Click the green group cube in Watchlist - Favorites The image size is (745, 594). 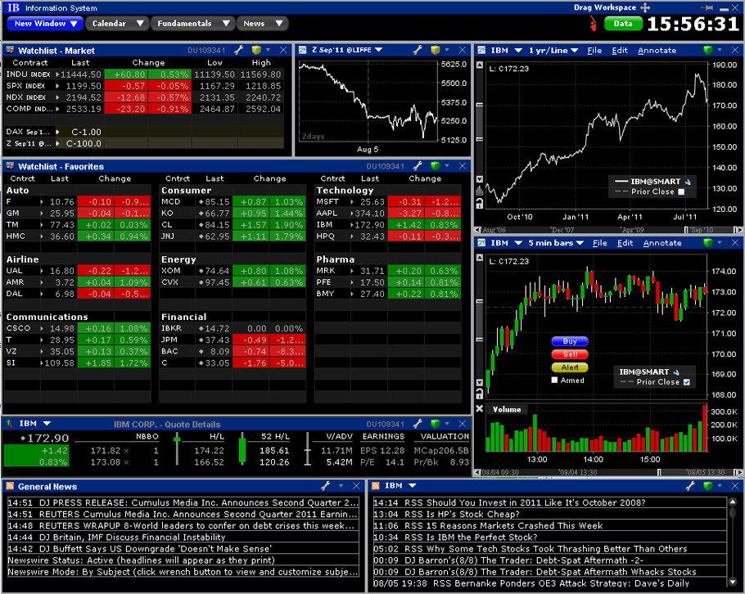click(x=435, y=166)
